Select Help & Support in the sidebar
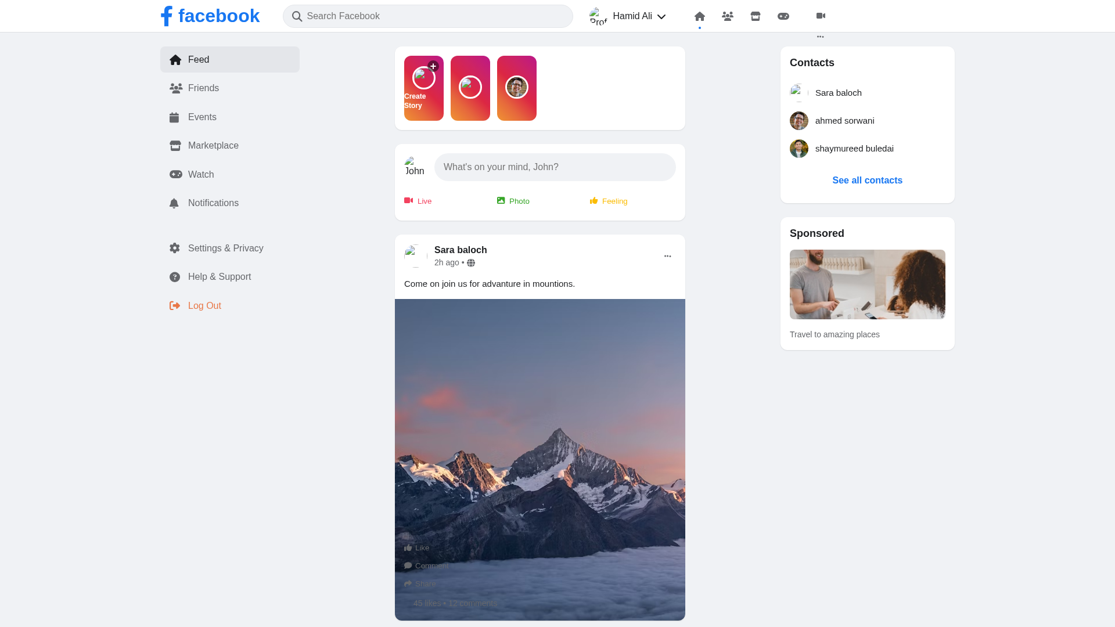1115x627 pixels. click(219, 277)
